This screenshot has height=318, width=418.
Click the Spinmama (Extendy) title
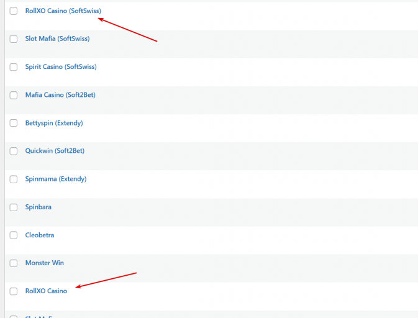click(56, 179)
